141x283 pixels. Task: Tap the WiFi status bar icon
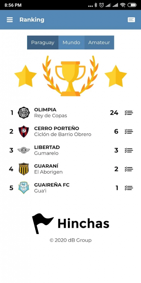[123, 5]
